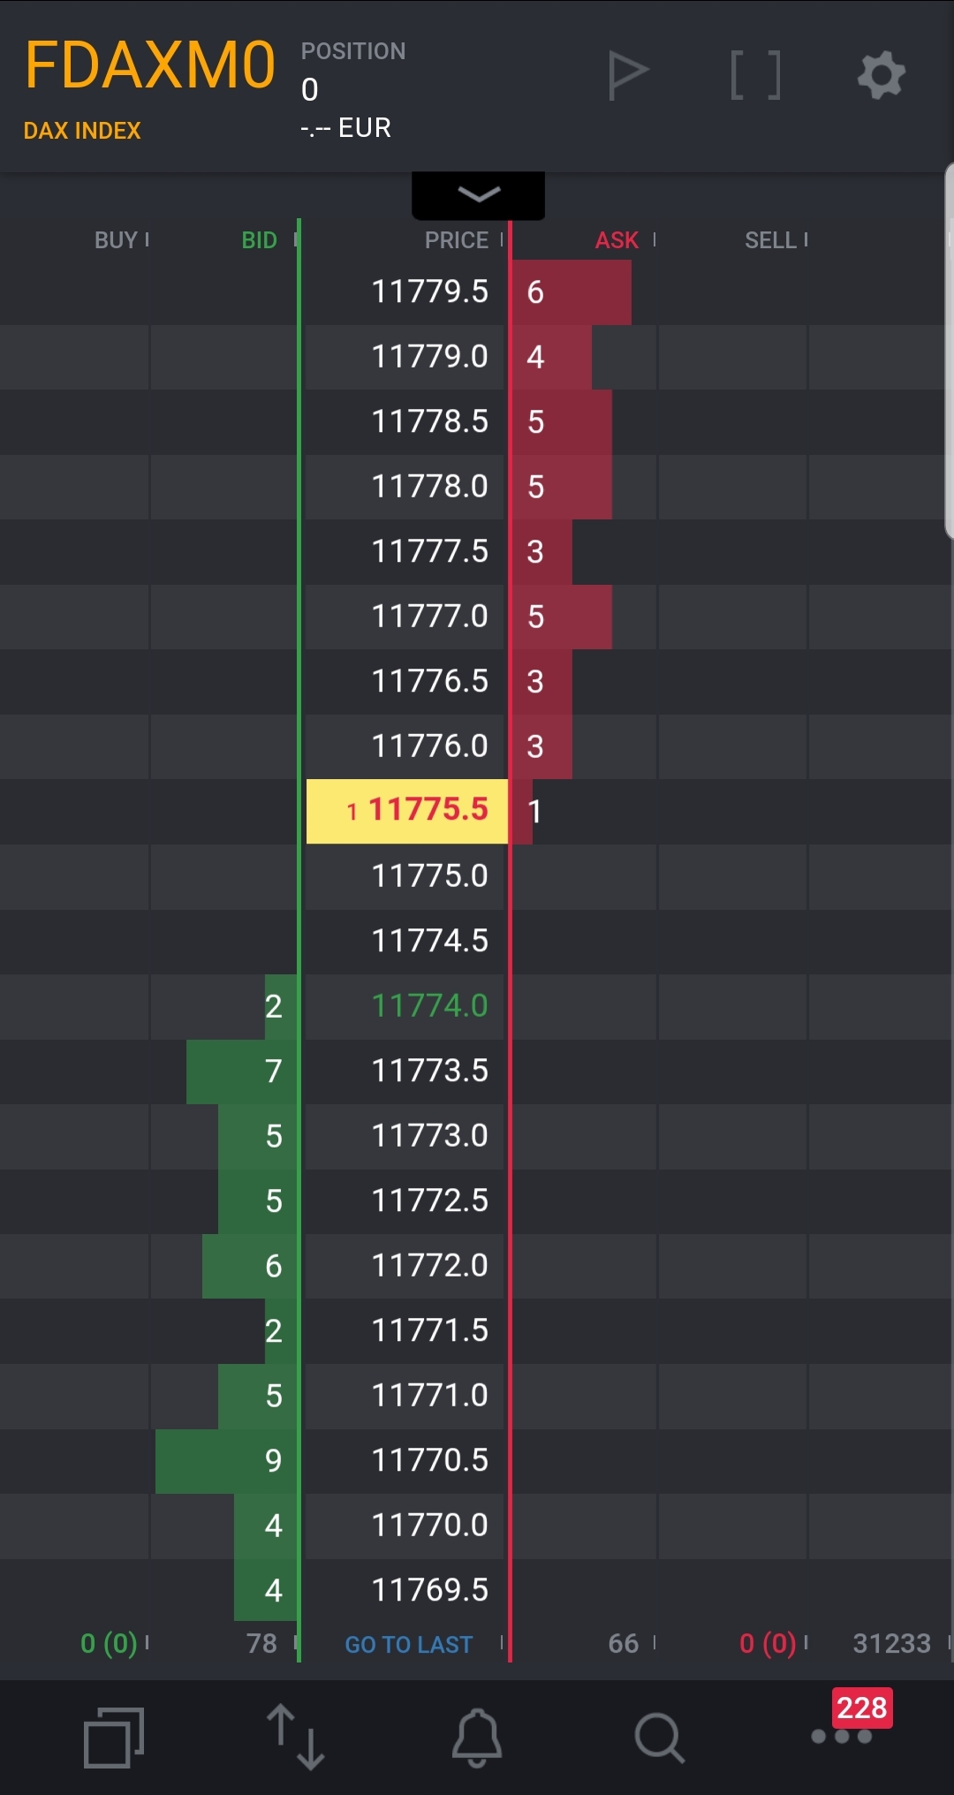Select the sell total 0 (0) at bottom right
954x1795 pixels.
768,1644
